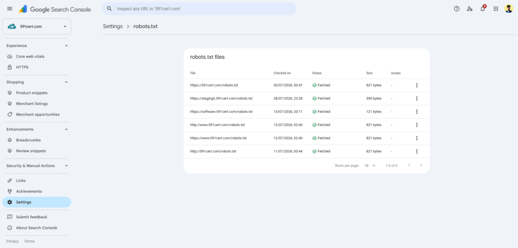Open more options for https://www.591cert.com/robots.txt
Viewport: 518px width, 248px height.
(417, 138)
